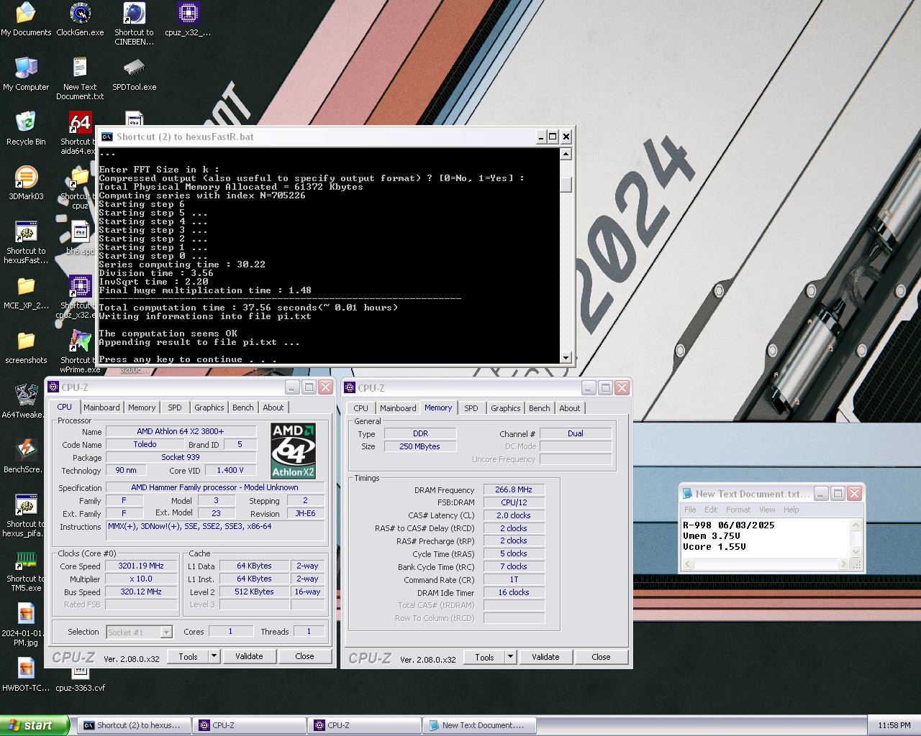This screenshot has height=736, width=921.
Task: Click the command prompt scroll up arrow
Action: 566,154
